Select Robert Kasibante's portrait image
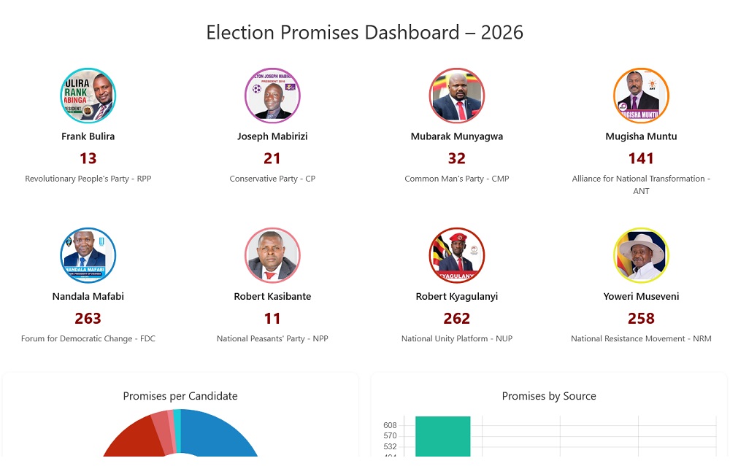The height and width of the screenshot is (466, 730). tap(272, 255)
